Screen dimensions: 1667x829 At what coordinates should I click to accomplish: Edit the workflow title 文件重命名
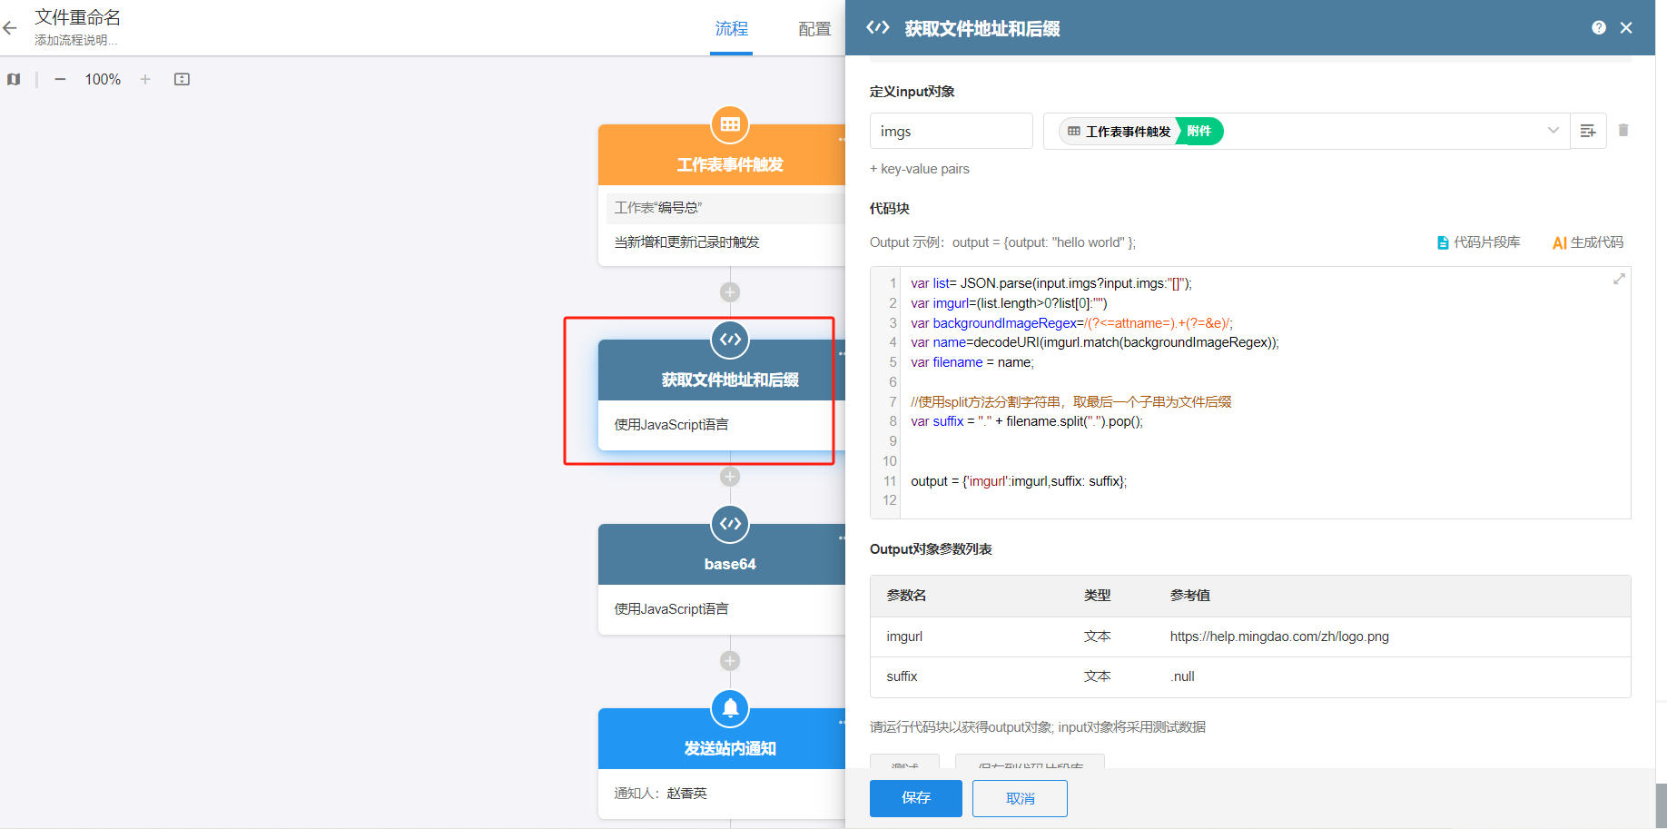tap(77, 17)
